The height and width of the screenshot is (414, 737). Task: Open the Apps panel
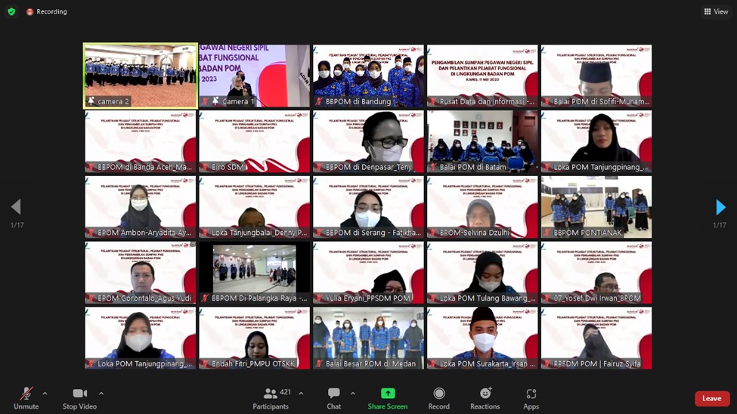[531, 394]
